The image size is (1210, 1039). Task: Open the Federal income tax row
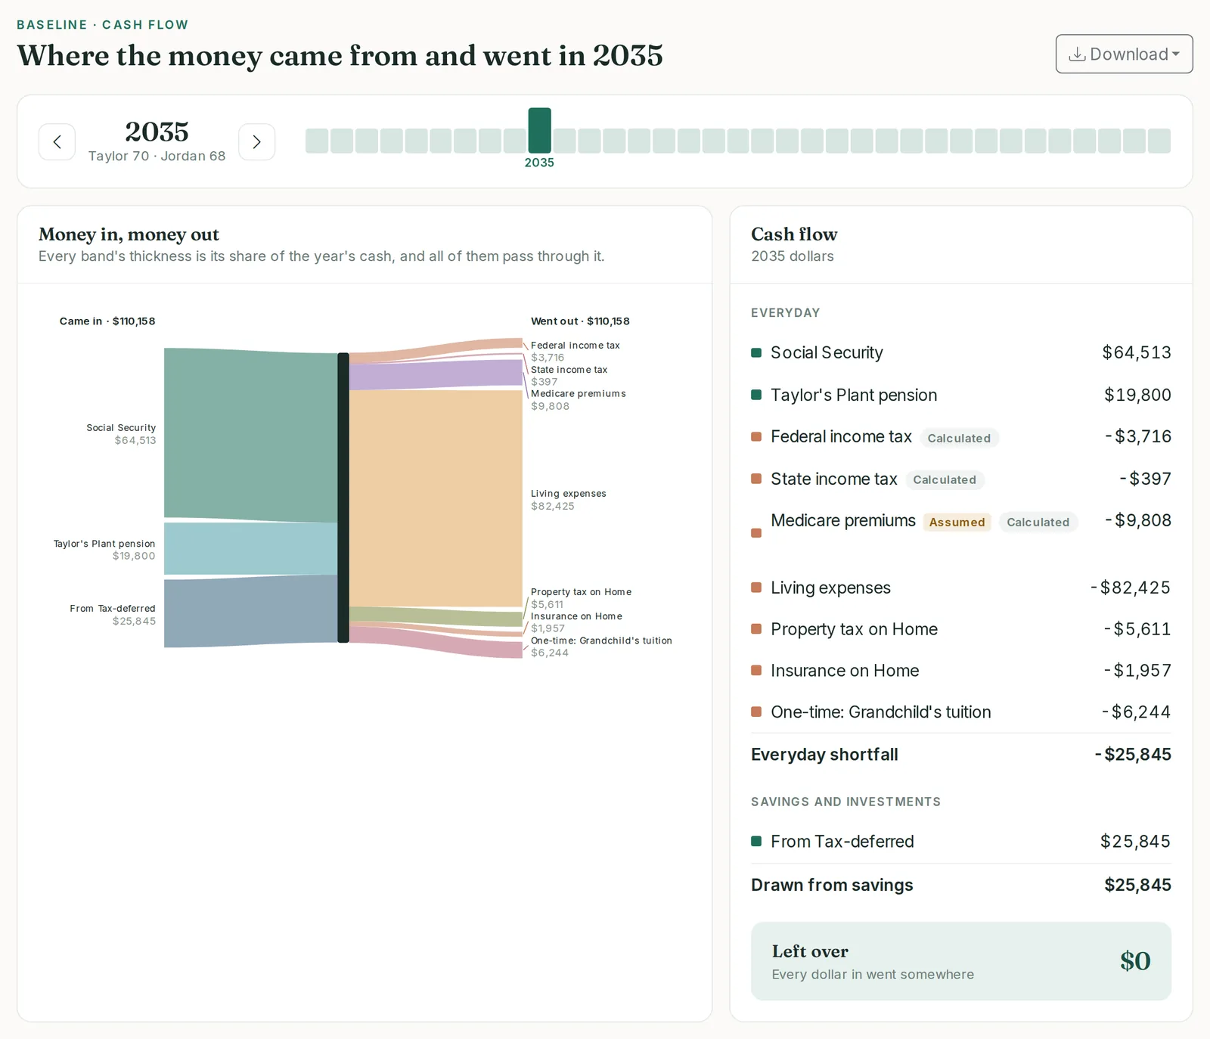click(x=960, y=436)
